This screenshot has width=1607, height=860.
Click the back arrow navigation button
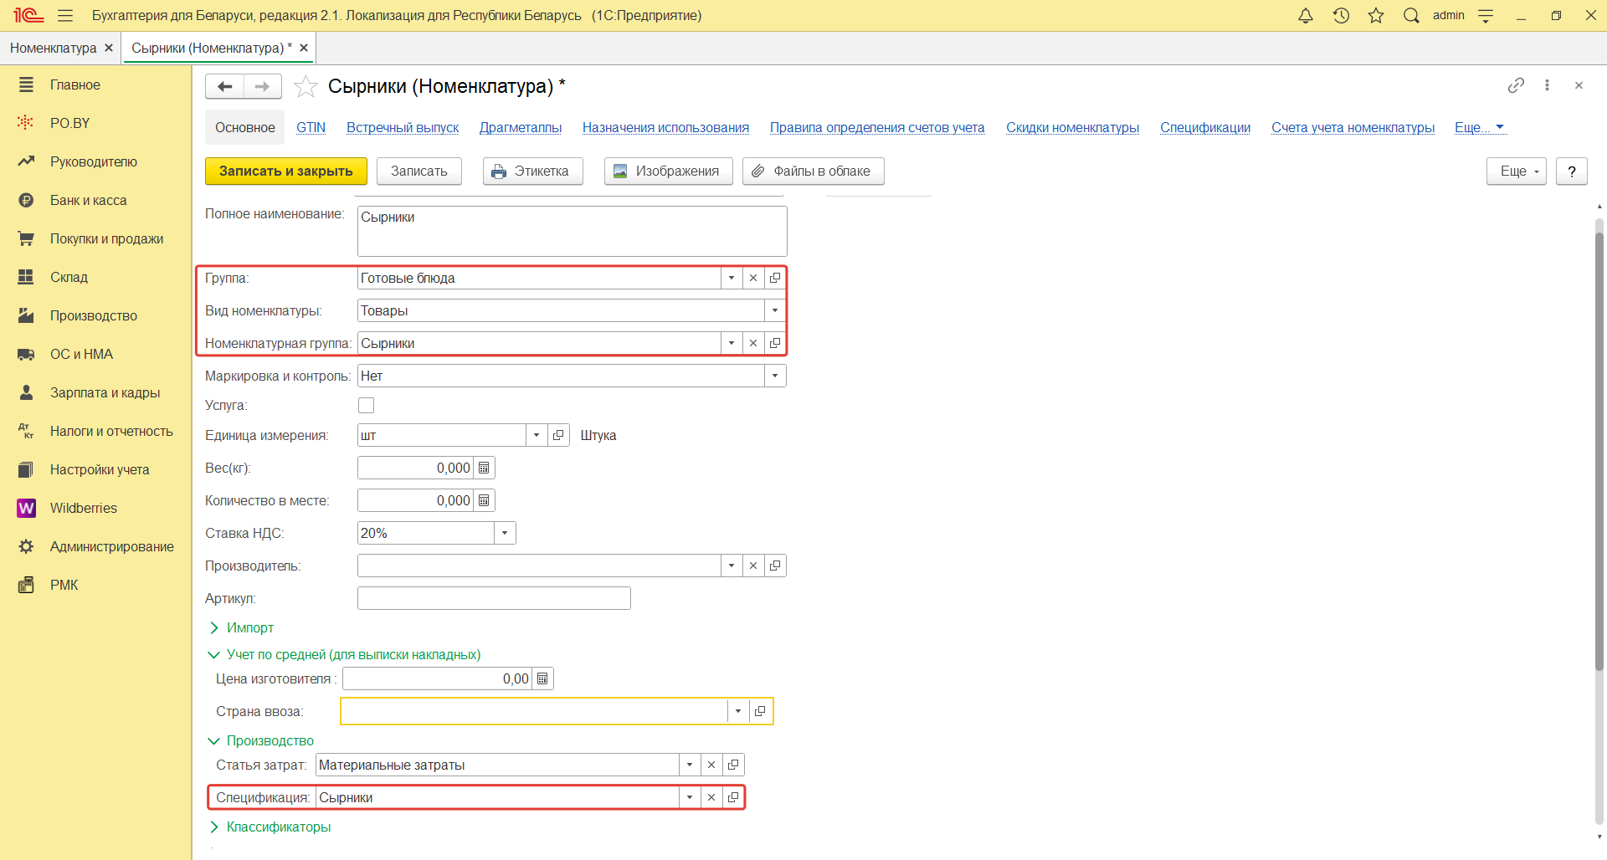(224, 86)
